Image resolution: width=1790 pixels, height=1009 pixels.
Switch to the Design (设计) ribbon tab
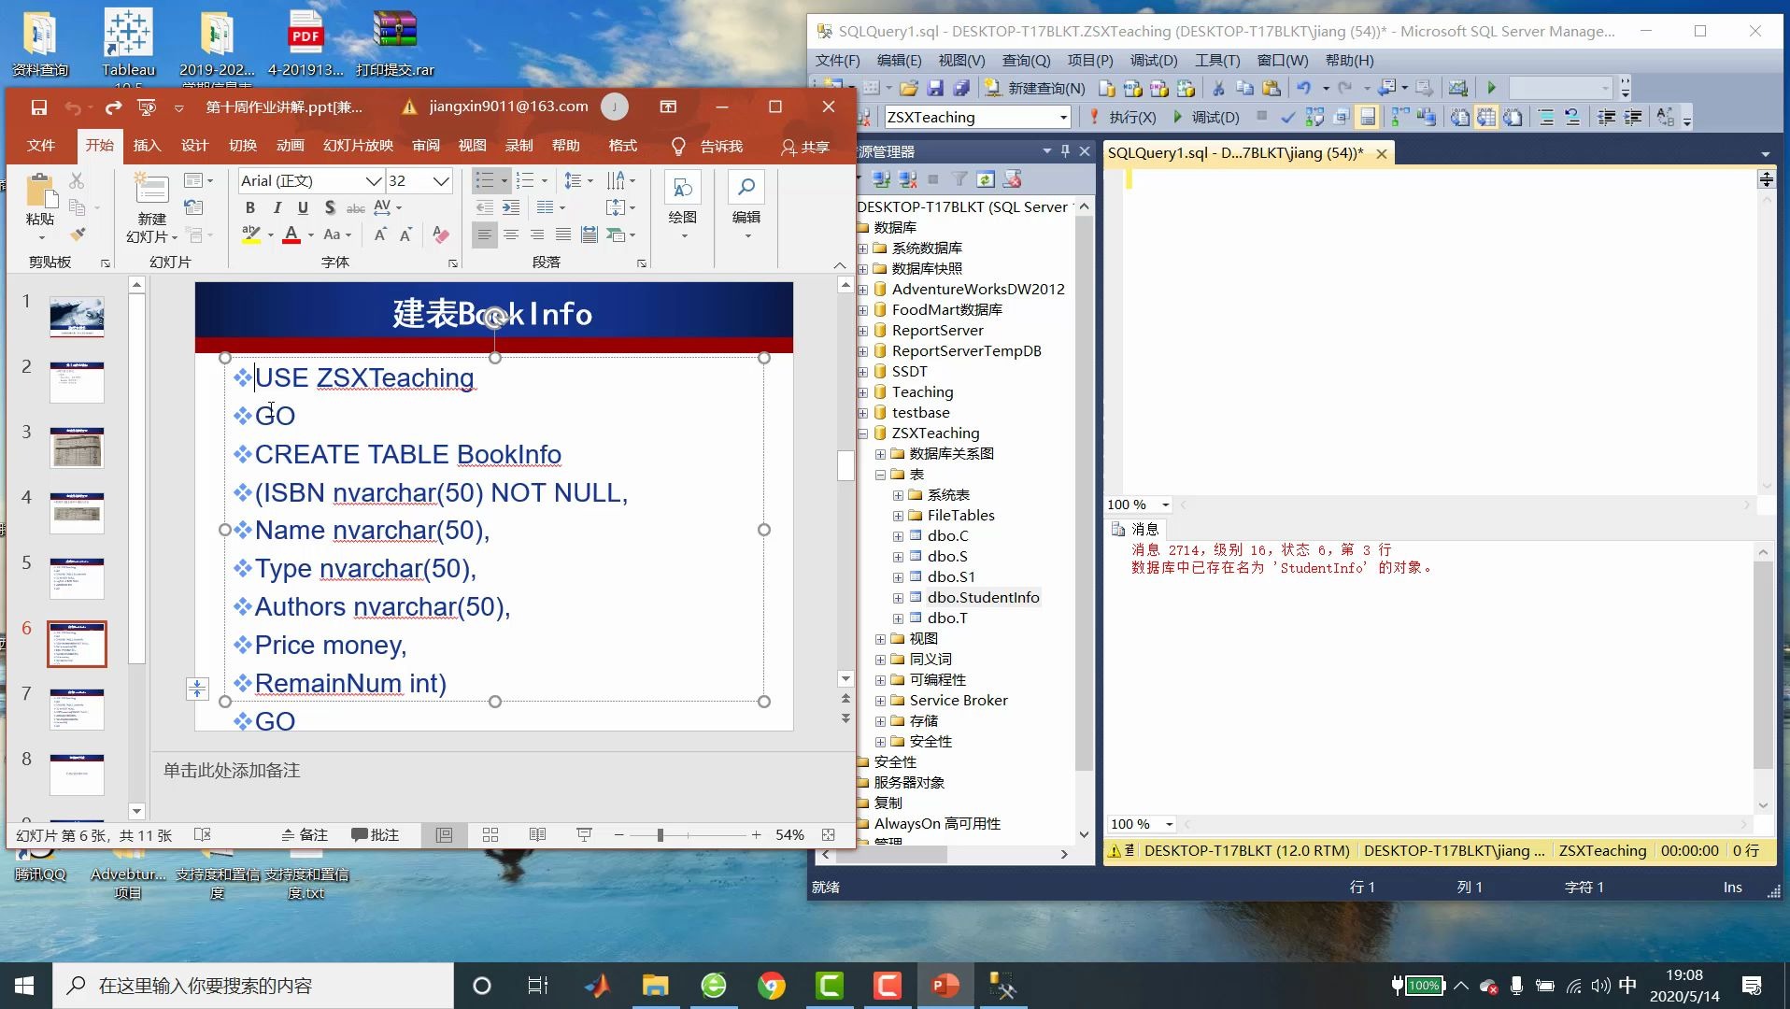(194, 146)
